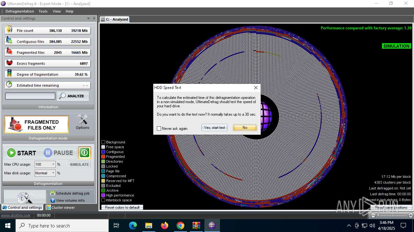This screenshot has height=232, width=414.
Task: Select the C: - Analyzed tab
Action: (x=114, y=19)
